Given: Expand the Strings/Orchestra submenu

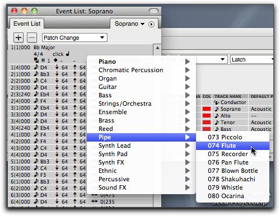Looking at the screenshot, I should [x=141, y=104].
